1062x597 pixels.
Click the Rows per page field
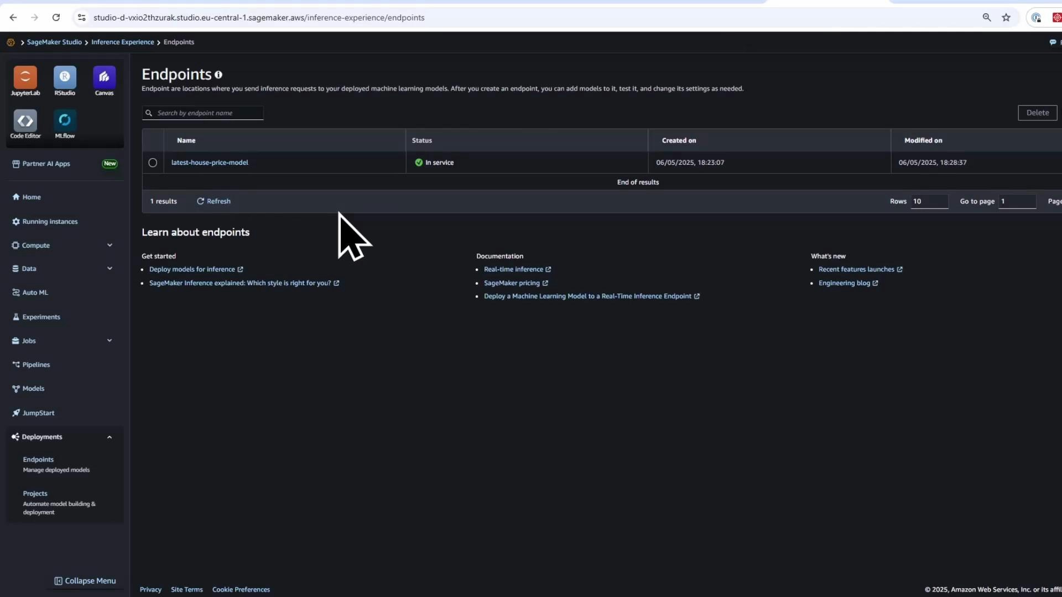(x=929, y=201)
